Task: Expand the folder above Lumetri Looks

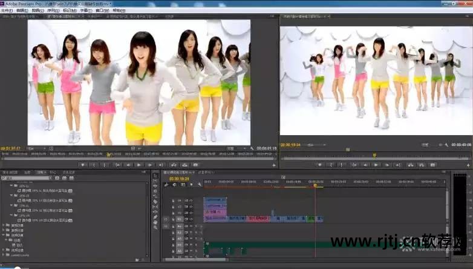Action: click(3, 250)
